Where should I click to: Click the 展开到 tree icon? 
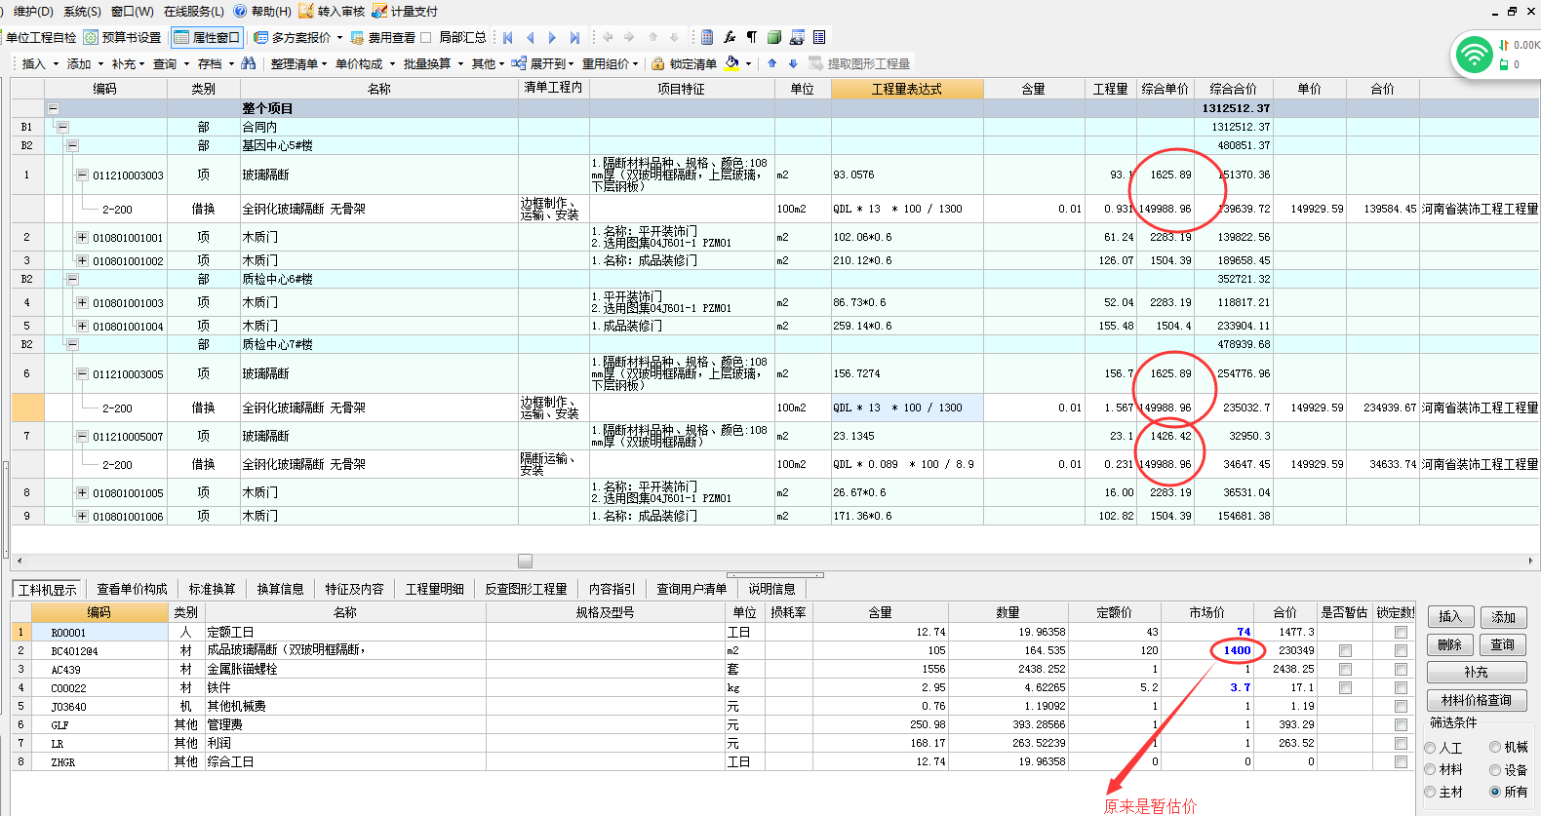(x=517, y=63)
